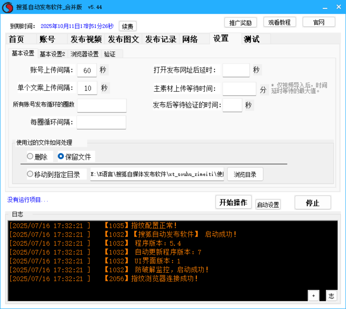This screenshot has height=309, width=346.
Task: Select the 设置 tab
Action: pyautogui.click(x=225, y=38)
